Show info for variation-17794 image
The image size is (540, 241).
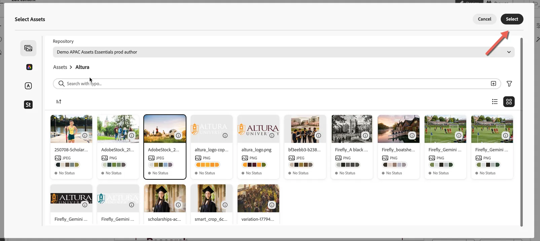click(x=272, y=205)
